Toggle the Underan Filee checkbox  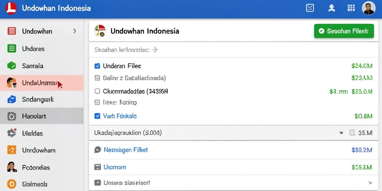(x=97, y=66)
